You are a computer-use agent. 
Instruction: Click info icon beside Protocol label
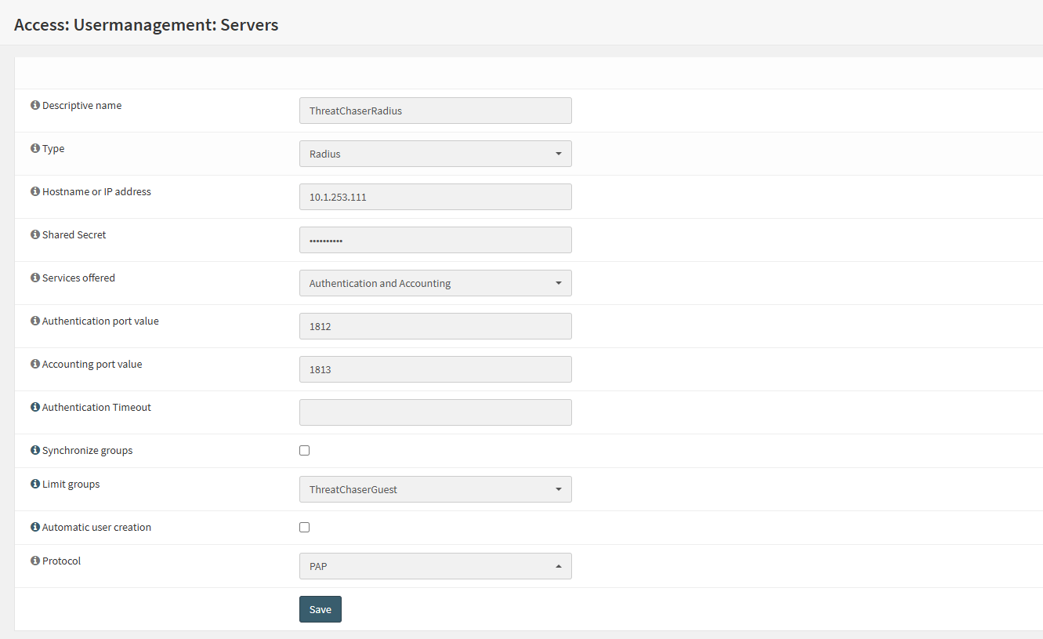pyautogui.click(x=35, y=561)
